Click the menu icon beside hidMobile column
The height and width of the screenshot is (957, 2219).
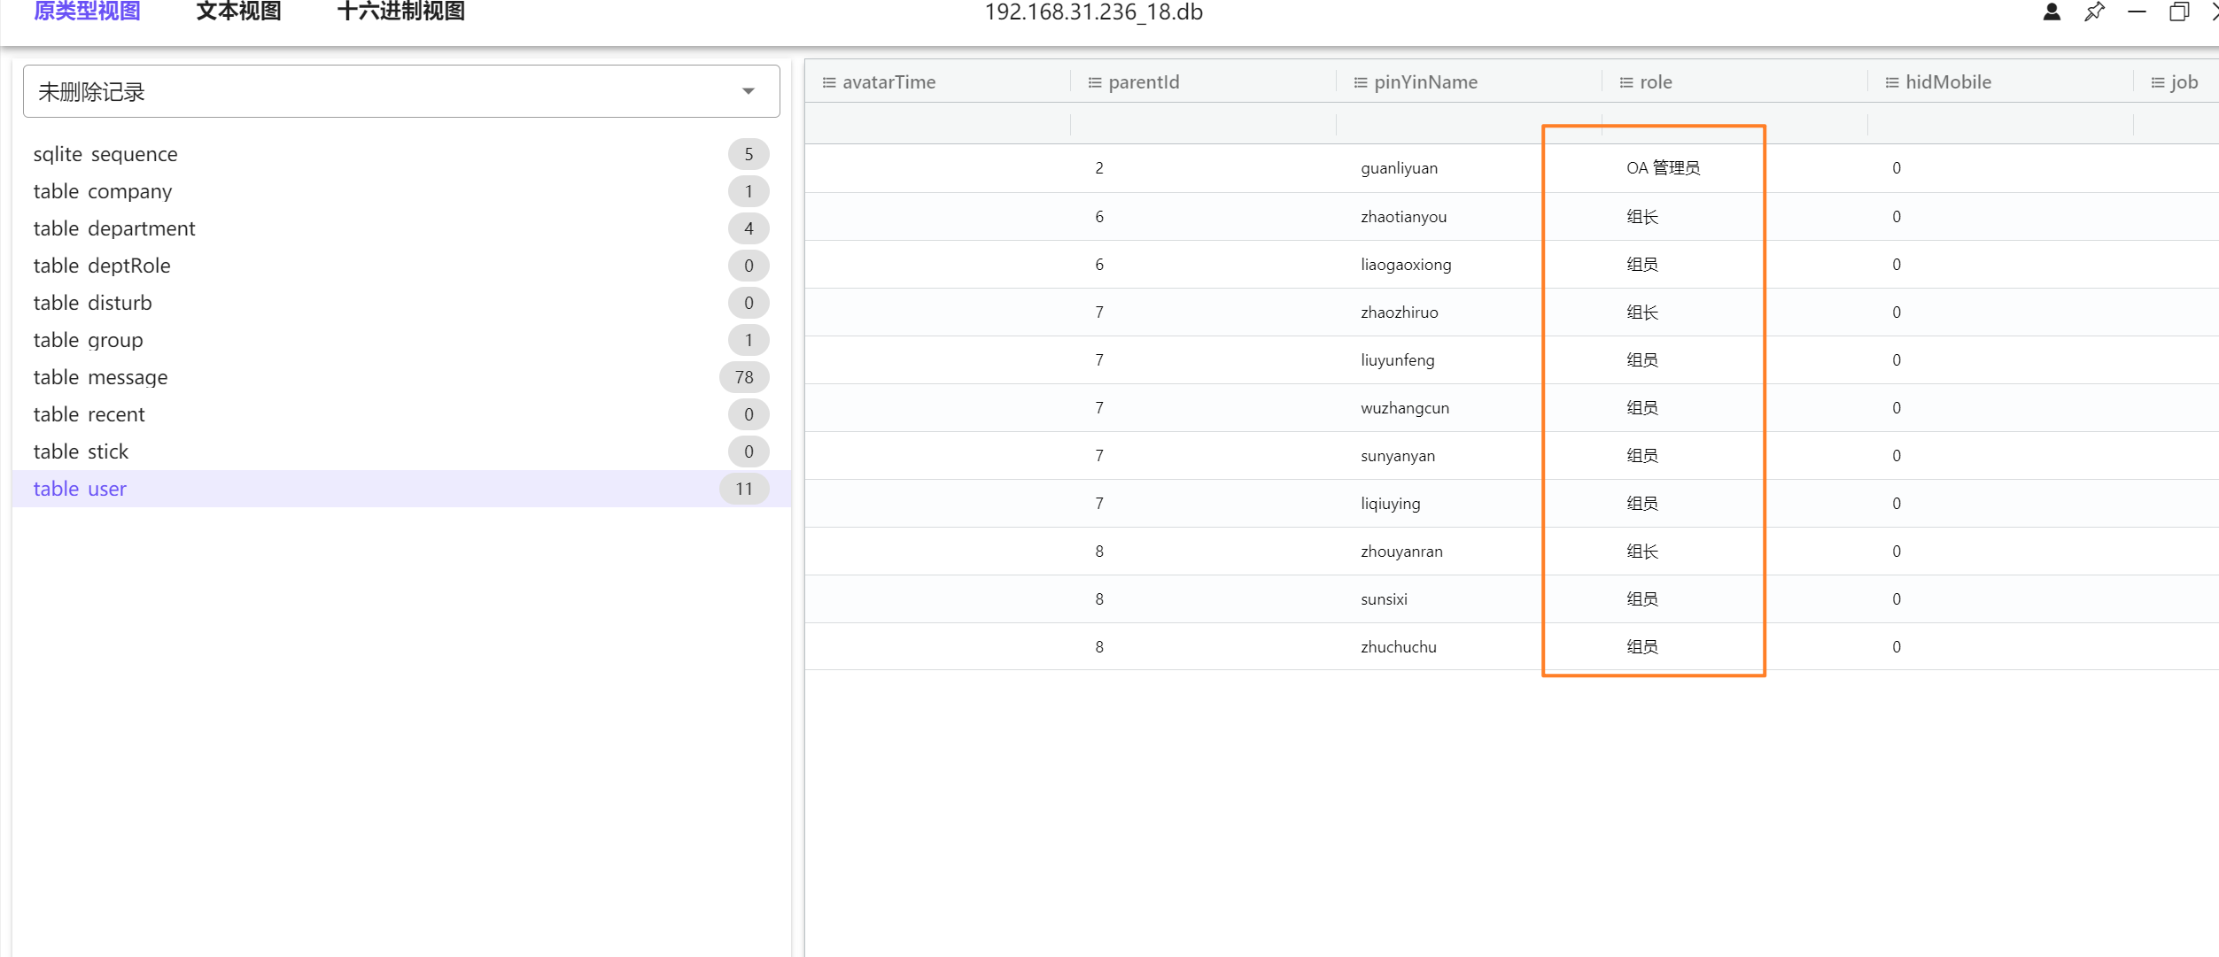coord(1892,82)
